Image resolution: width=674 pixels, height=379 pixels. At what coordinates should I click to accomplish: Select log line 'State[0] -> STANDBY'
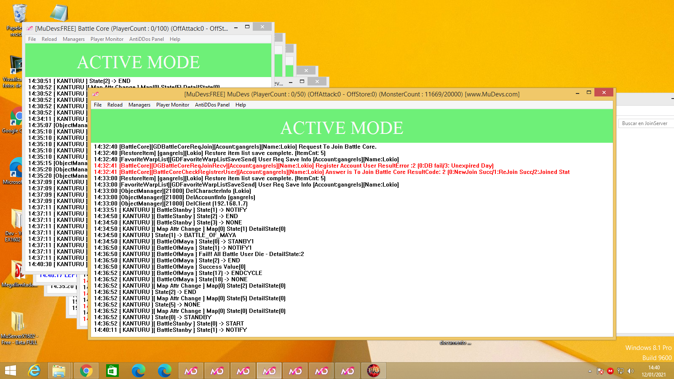click(152, 317)
